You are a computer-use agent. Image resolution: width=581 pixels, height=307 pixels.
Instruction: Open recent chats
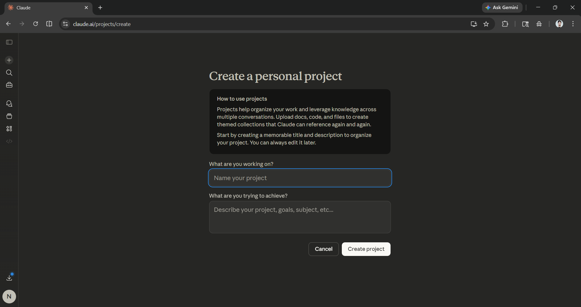[9, 103]
